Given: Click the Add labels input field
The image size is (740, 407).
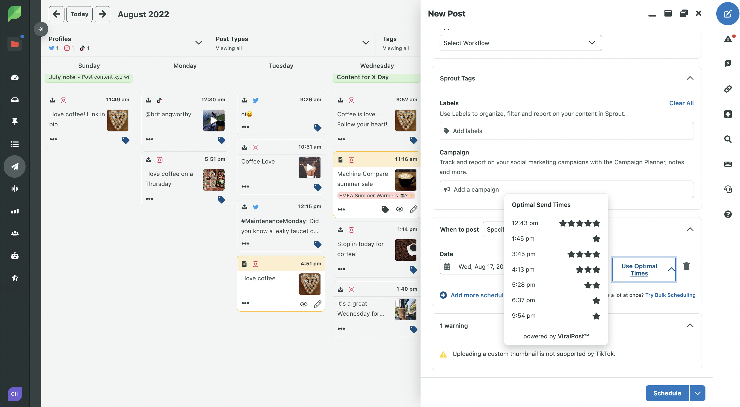Looking at the screenshot, I should coord(566,131).
